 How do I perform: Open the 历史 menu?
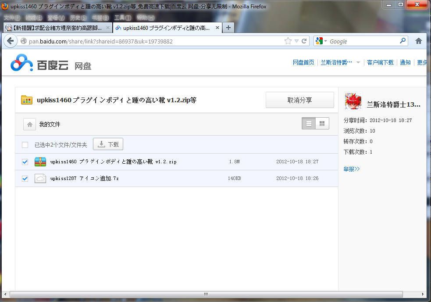point(78,18)
